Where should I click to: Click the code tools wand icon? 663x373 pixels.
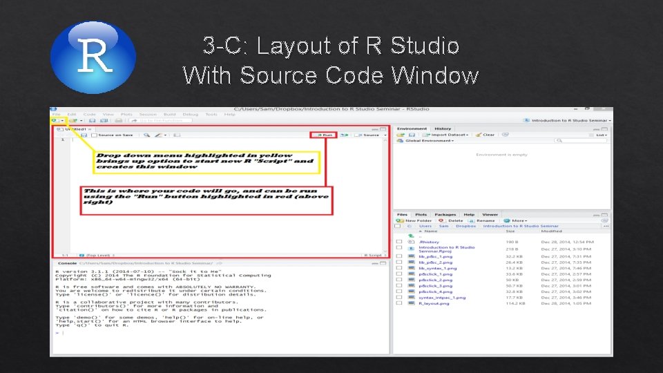click(x=159, y=135)
